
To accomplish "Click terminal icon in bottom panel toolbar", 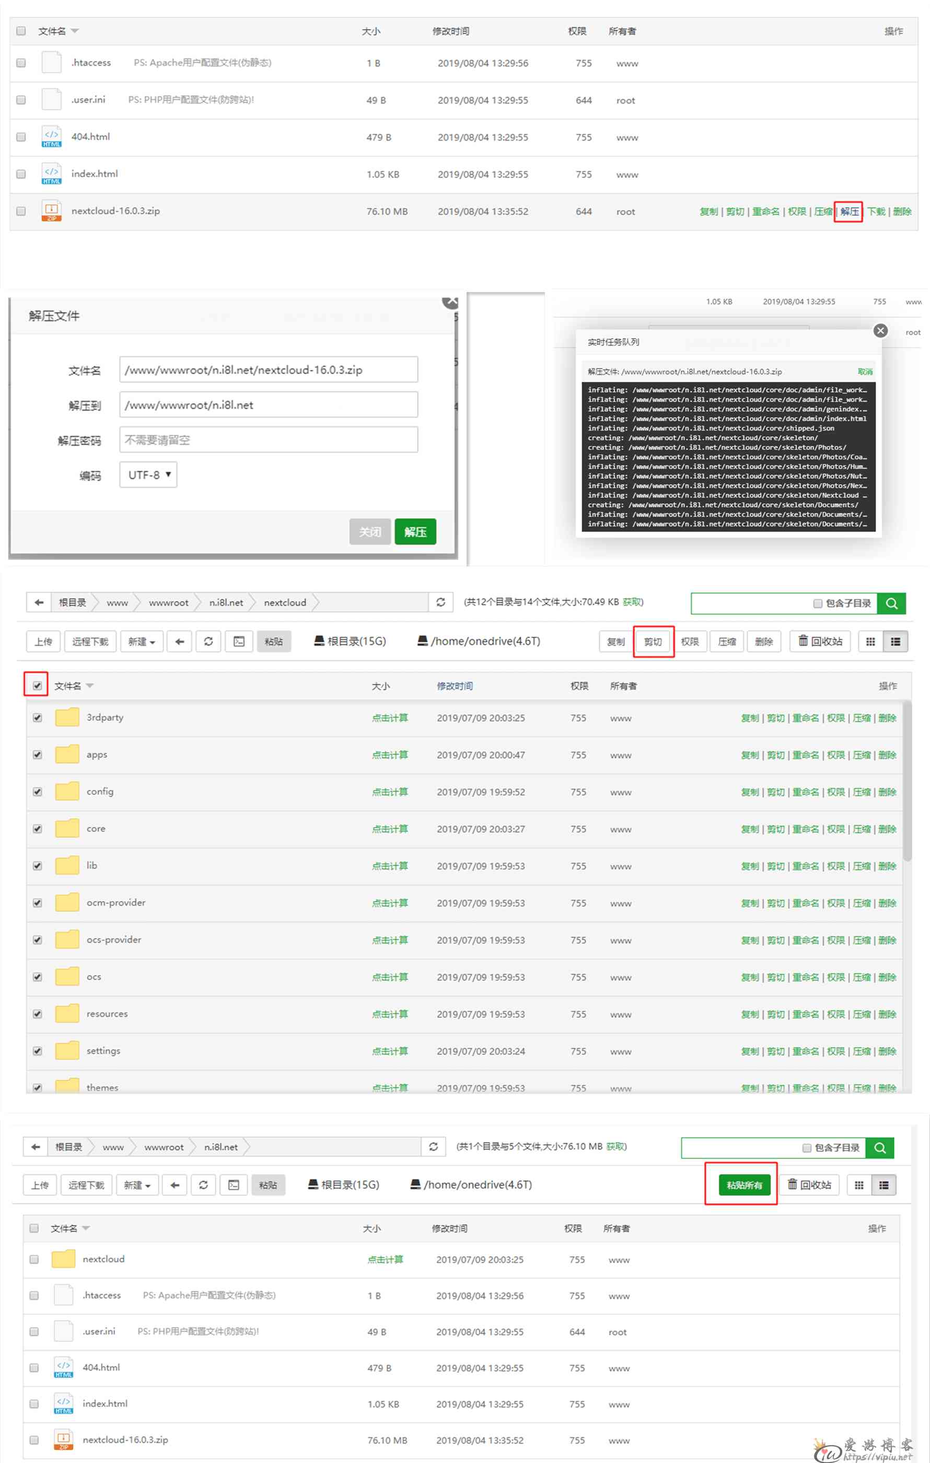I will (x=234, y=1185).
